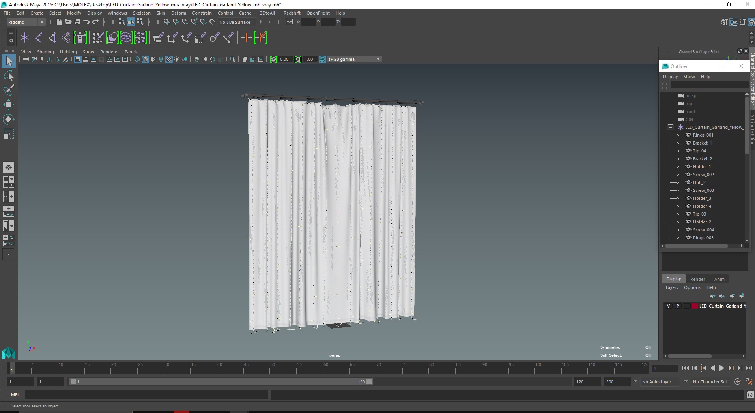Open the Redshift menu

coord(292,13)
